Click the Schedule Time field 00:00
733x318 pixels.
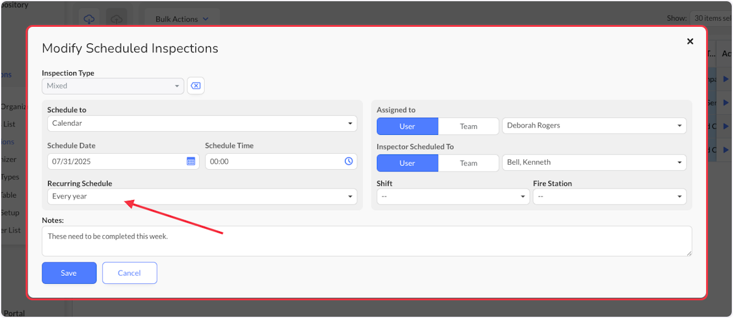281,162
